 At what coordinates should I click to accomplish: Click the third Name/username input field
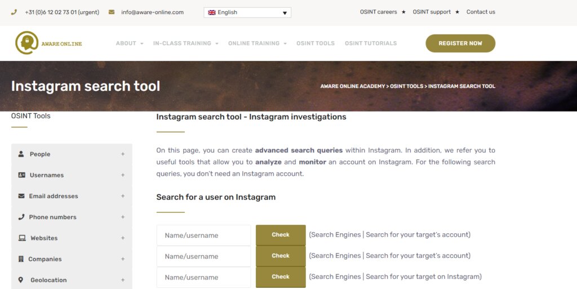coord(203,277)
